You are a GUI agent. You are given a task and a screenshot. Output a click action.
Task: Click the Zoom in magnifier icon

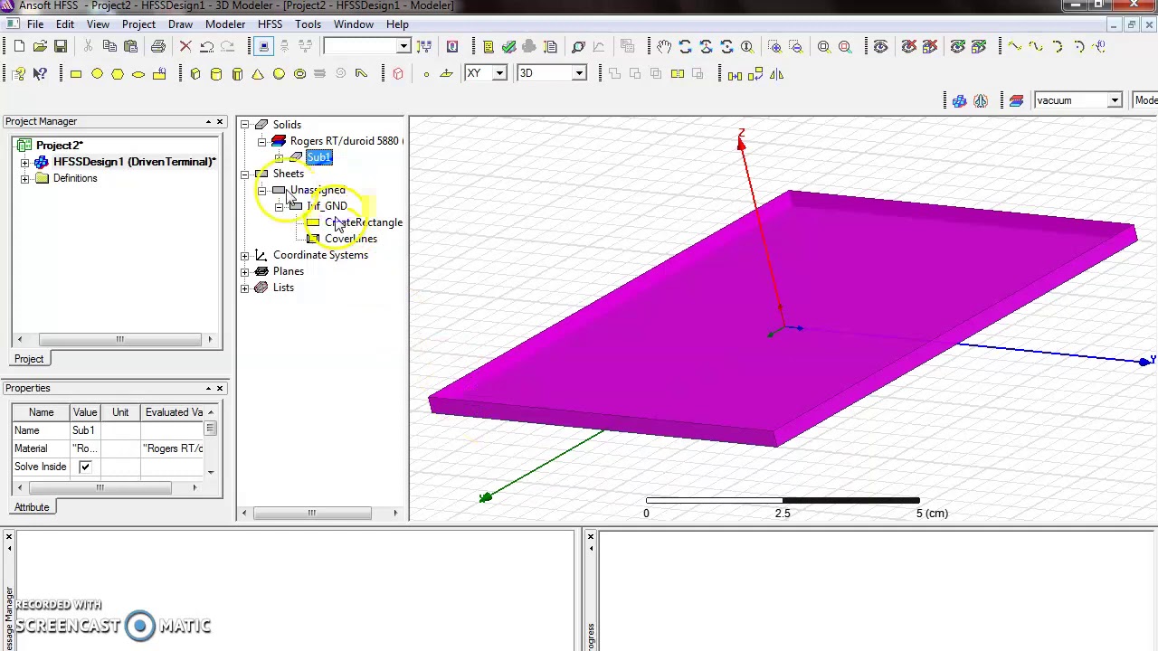point(775,46)
